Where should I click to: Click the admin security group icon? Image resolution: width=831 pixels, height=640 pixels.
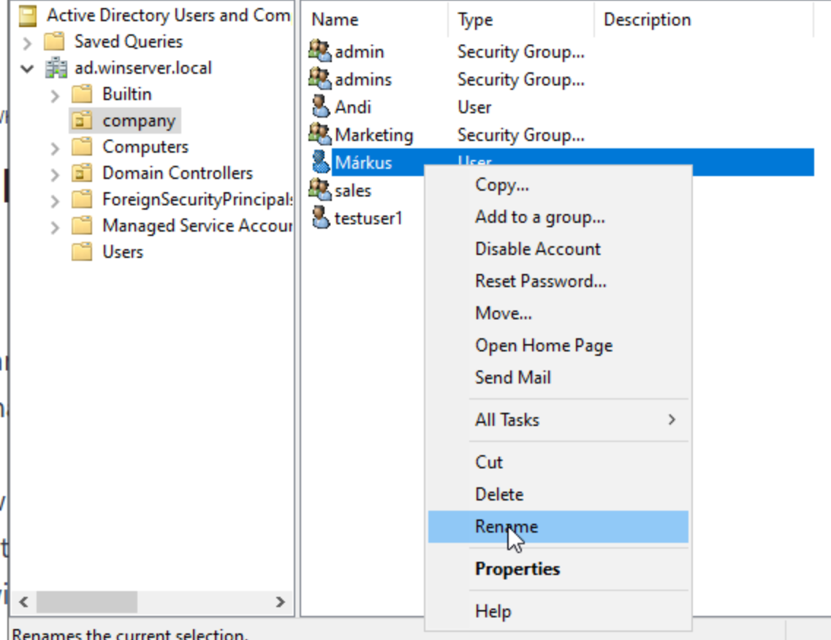319,52
